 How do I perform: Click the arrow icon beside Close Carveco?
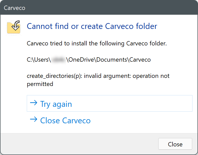34,119
